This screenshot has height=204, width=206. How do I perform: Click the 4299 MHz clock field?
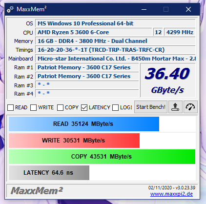point(180,32)
